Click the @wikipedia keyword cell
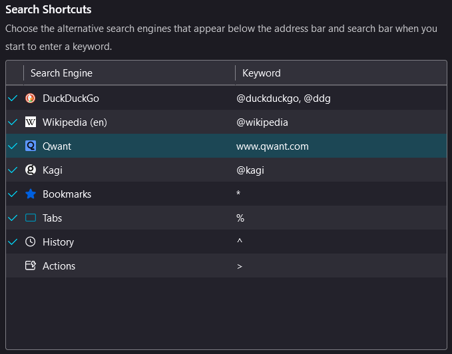The image size is (452, 354). coord(262,122)
